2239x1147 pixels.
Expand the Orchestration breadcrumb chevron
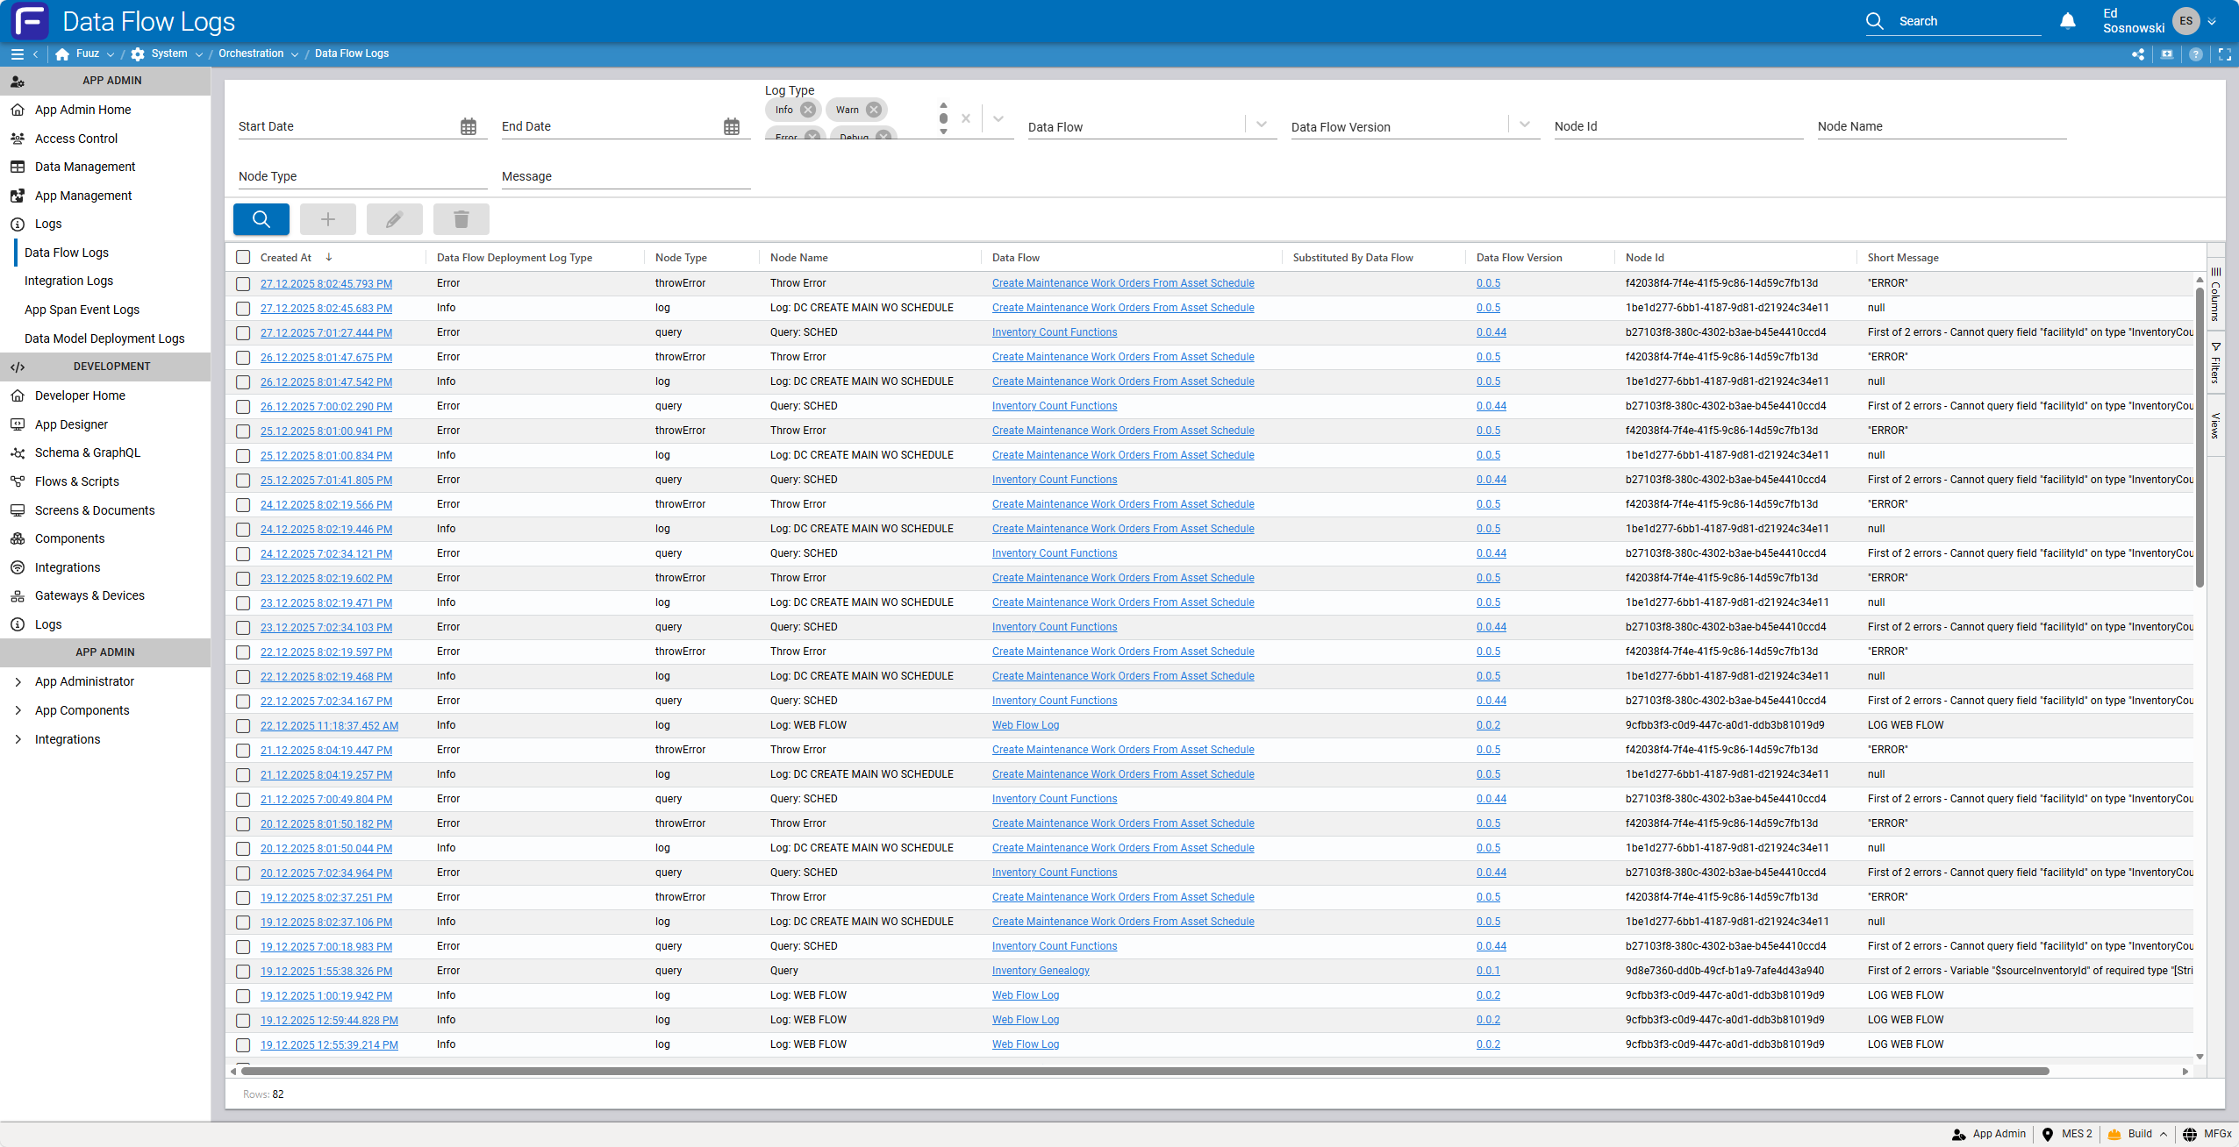295,54
